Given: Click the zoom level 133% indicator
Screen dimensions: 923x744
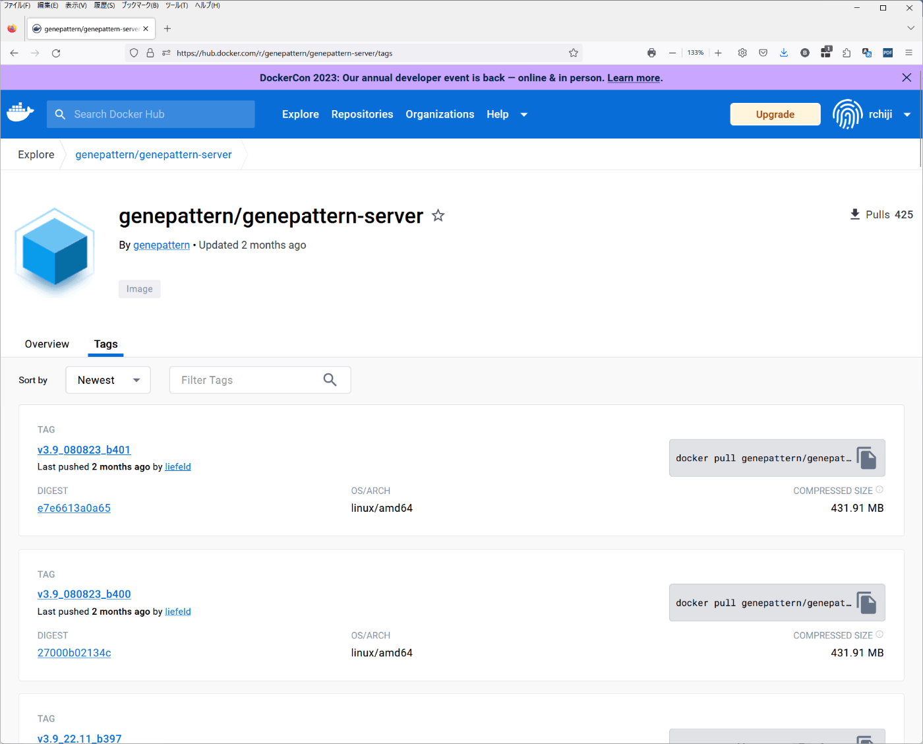Looking at the screenshot, I should click(696, 53).
